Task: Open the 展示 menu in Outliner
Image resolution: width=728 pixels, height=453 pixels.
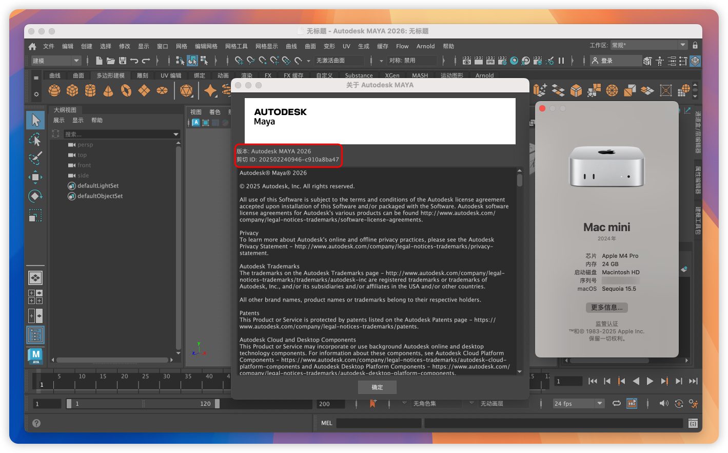Action: point(59,120)
